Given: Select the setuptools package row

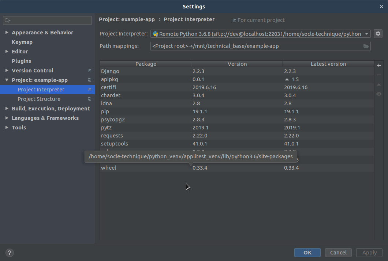Looking at the screenshot, I should [237, 144].
